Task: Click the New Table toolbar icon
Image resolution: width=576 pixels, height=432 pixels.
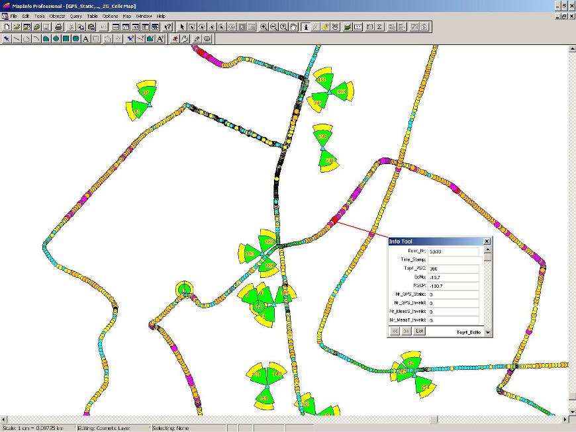Action: 7,27
